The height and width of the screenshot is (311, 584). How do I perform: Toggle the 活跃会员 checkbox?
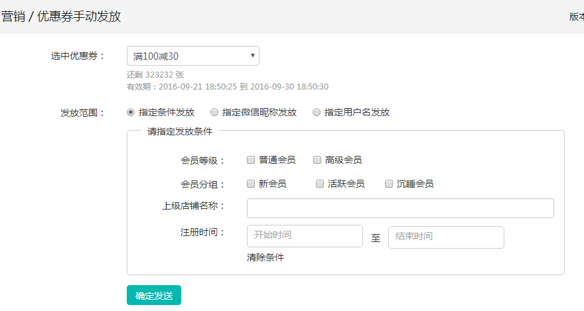pyautogui.click(x=320, y=184)
